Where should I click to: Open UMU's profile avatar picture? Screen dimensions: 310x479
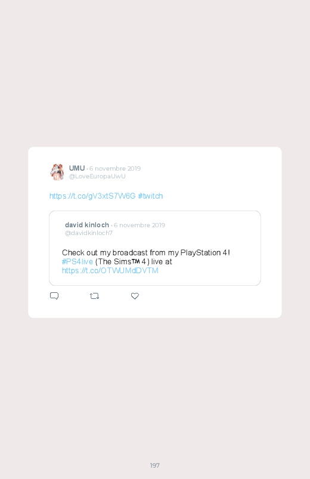pos(57,172)
